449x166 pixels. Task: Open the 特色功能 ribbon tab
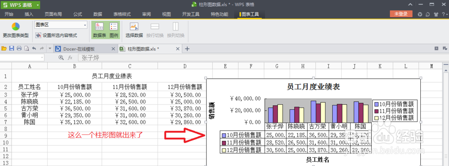[220, 14]
